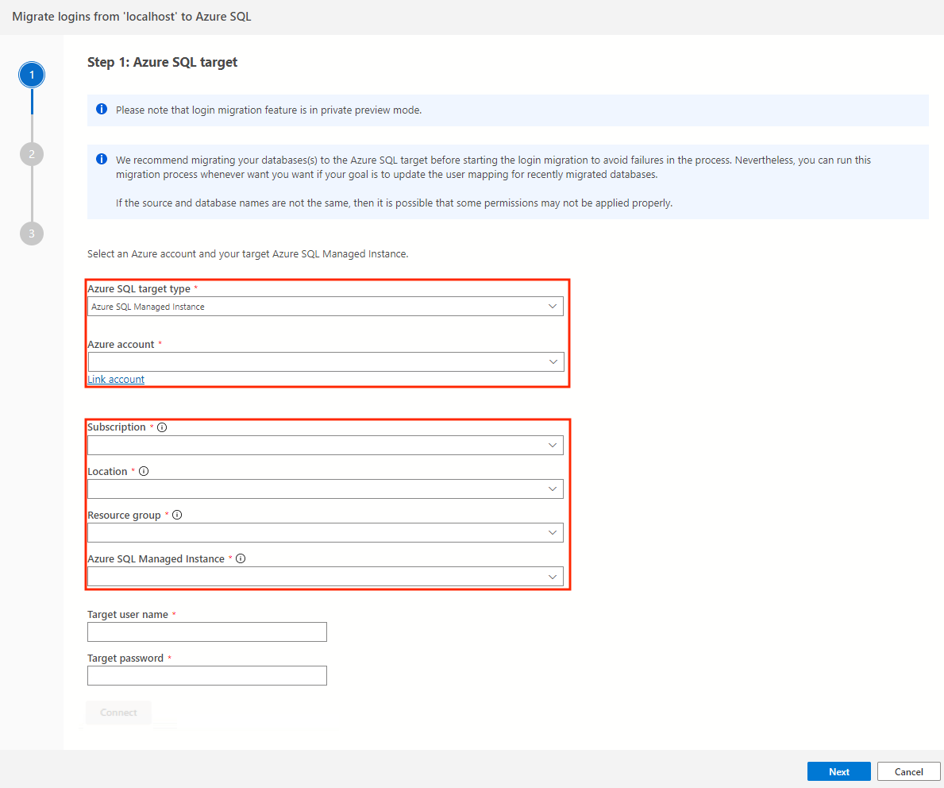
Task: Click the info icon next to Resource group
Action: click(x=176, y=514)
